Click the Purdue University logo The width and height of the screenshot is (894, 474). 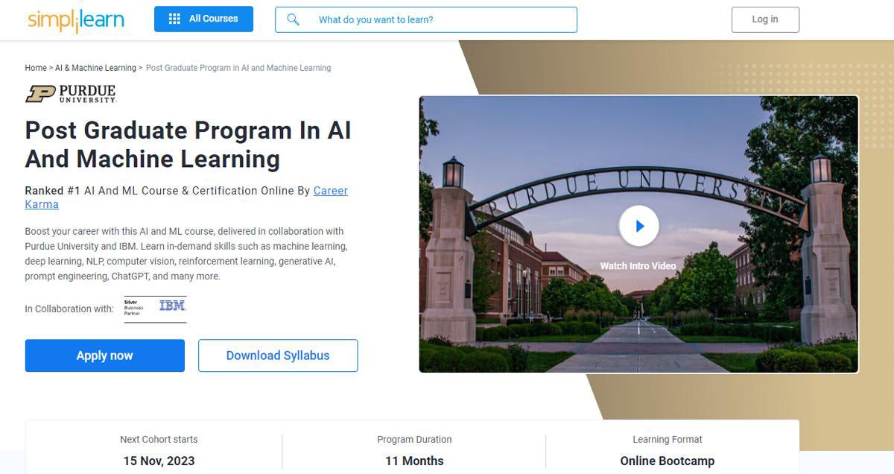pos(71,94)
